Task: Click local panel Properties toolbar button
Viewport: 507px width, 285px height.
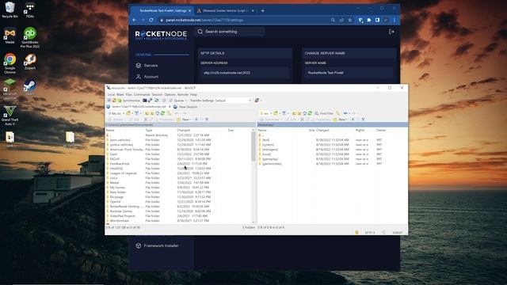Action: (x=164, y=120)
